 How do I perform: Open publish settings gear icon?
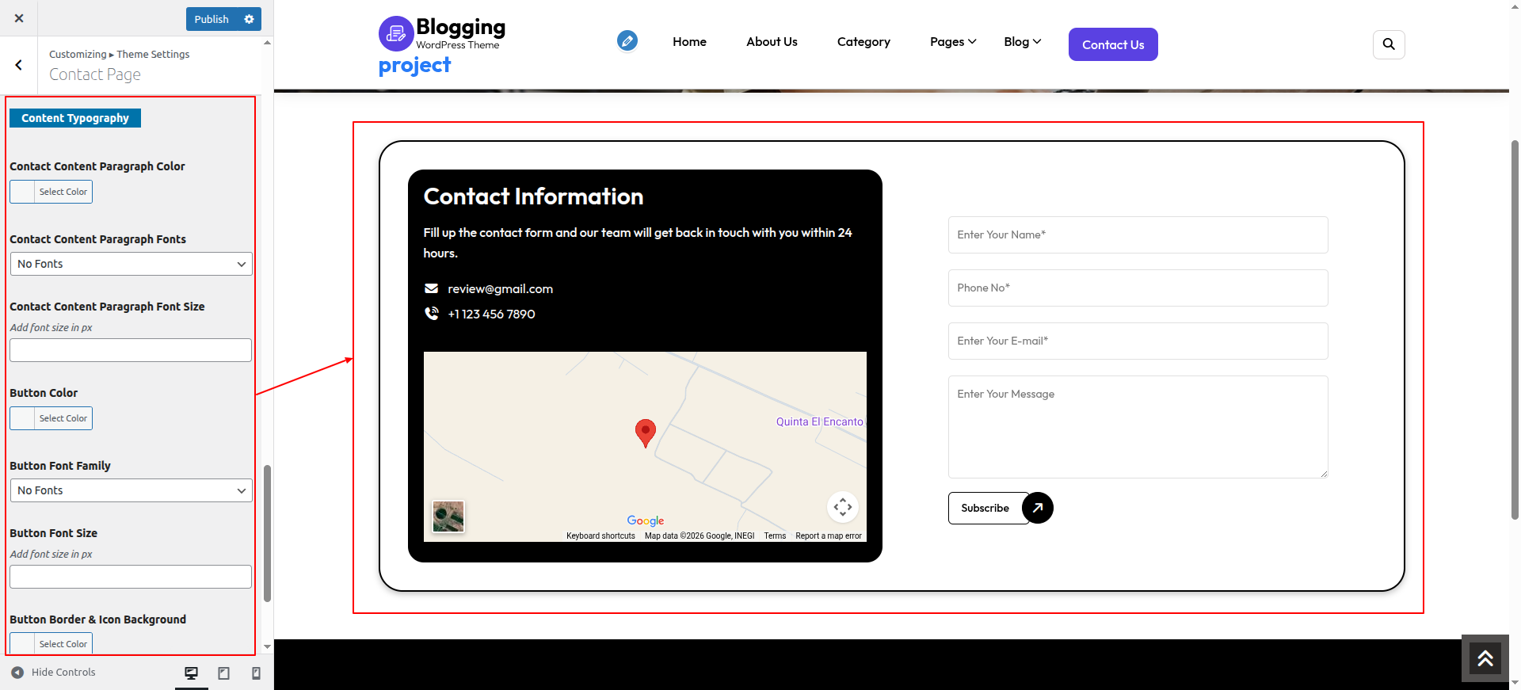click(x=249, y=19)
